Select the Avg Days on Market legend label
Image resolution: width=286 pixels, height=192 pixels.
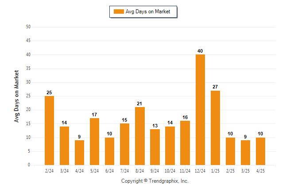pyautogui.click(x=148, y=12)
